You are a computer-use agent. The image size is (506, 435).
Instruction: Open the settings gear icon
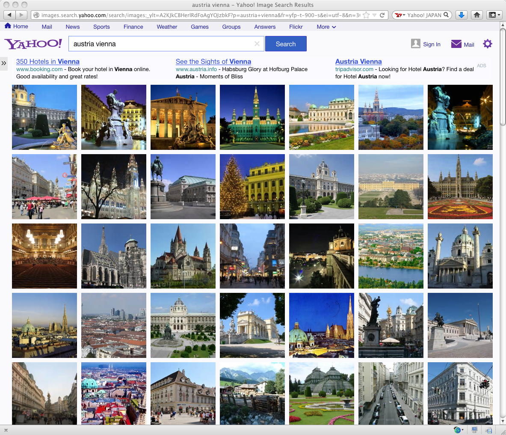tap(488, 44)
